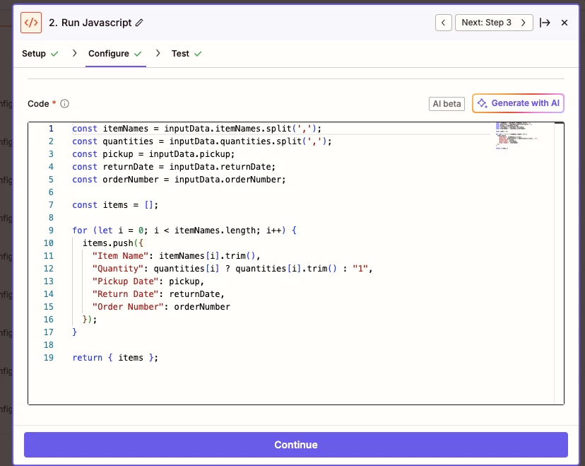Screen dimensions: 585x466
Task: Click the for loop line 9
Action: 184,230
